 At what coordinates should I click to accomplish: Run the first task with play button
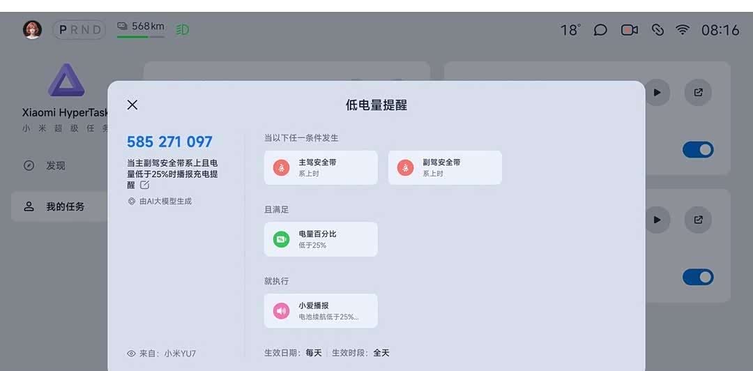657,92
